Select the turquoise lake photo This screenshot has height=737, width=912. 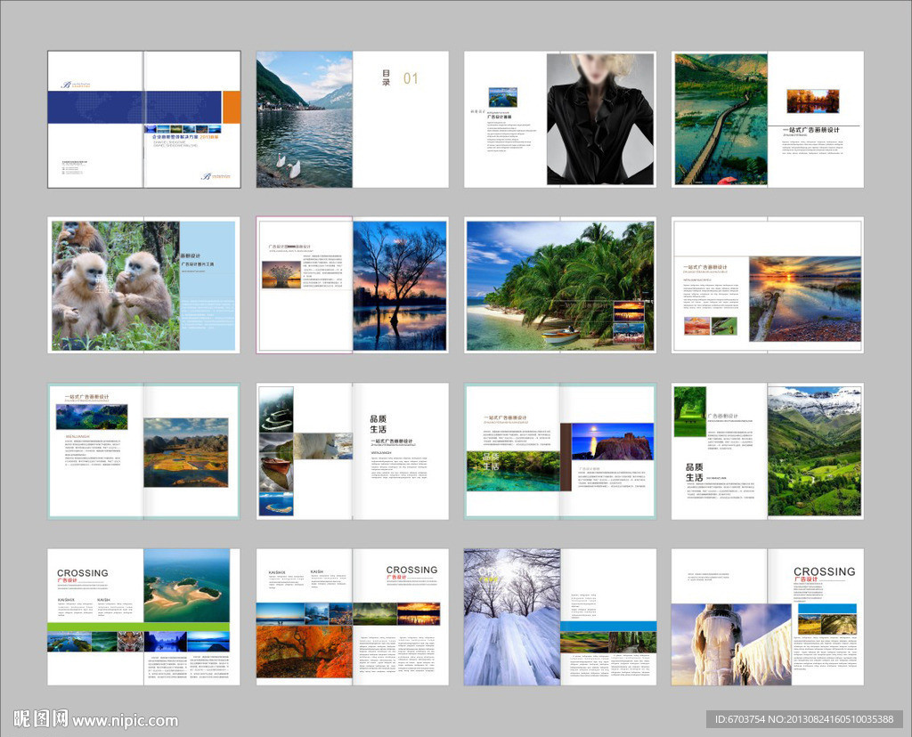coord(513,471)
